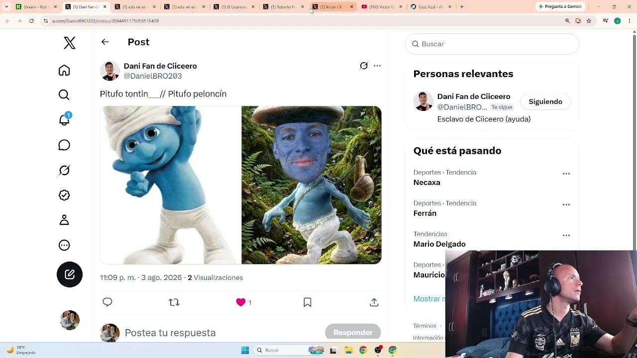Bookmark this page with the star
The image size is (637, 358).
(589, 21)
